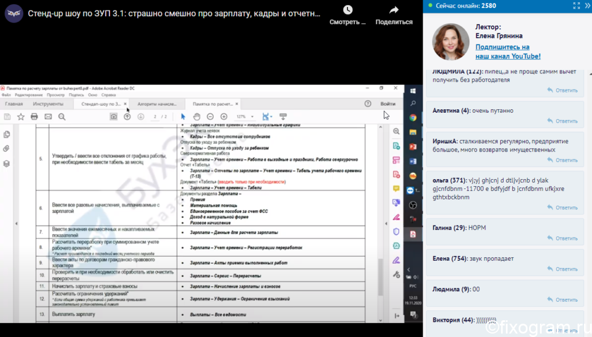
Task: Collapse chat panel with double chevron
Action: click(588, 6)
